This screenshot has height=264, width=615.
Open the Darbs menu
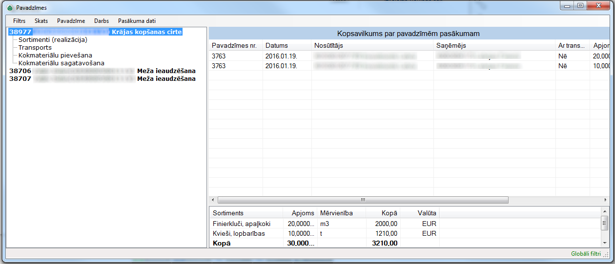[x=102, y=21]
